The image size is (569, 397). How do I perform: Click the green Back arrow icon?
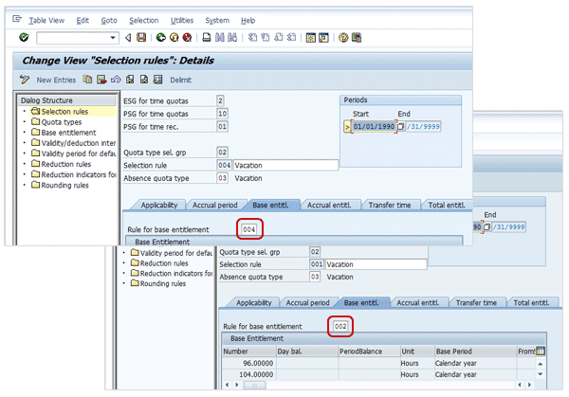click(x=161, y=37)
